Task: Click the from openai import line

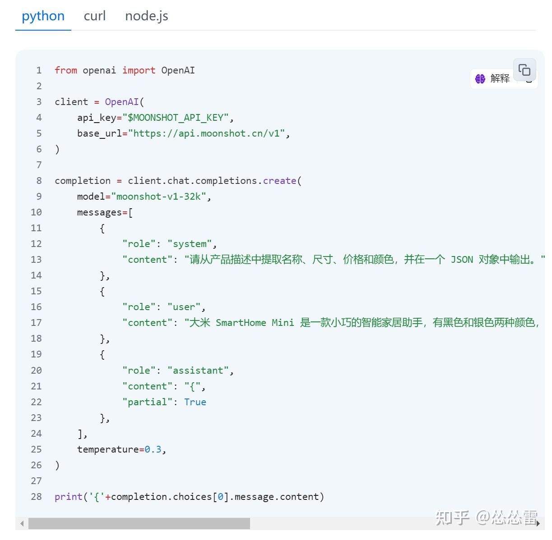Action: pyautogui.click(x=124, y=70)
